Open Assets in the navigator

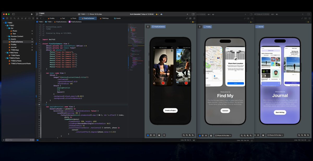13,39
